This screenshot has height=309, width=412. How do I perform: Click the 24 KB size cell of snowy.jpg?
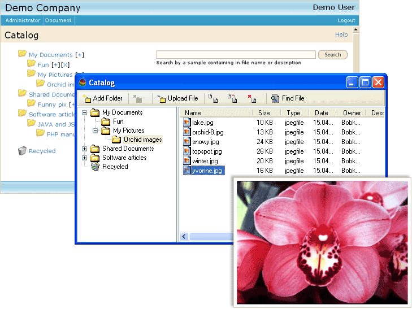tap(264, 141)
